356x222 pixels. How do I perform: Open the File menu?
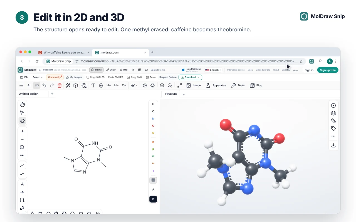[24, 77]
